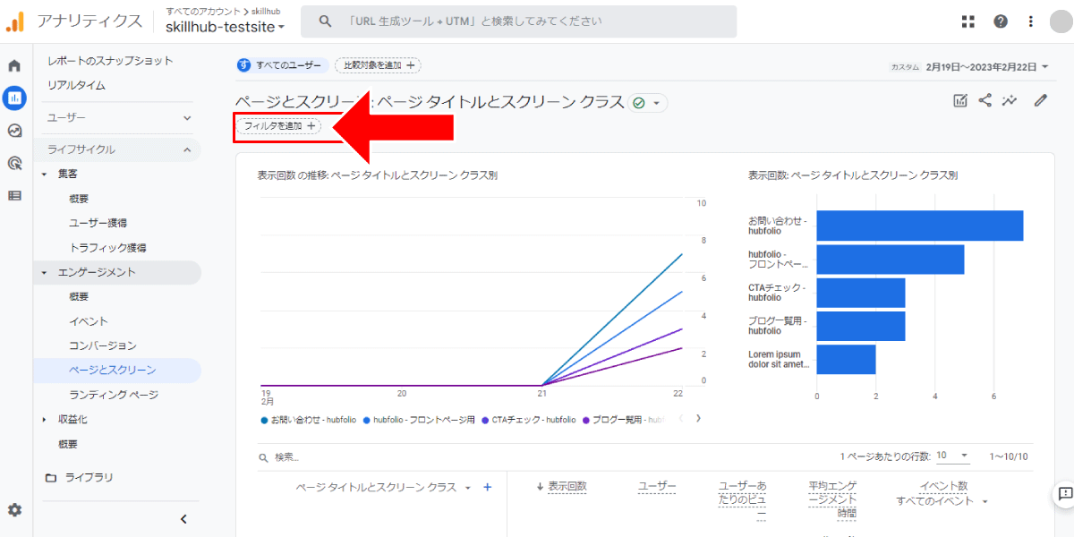The height and width of the screenshot is (537, 1074).
Task: Select トラフィック獲得 in sidebar
Action: 107,247
